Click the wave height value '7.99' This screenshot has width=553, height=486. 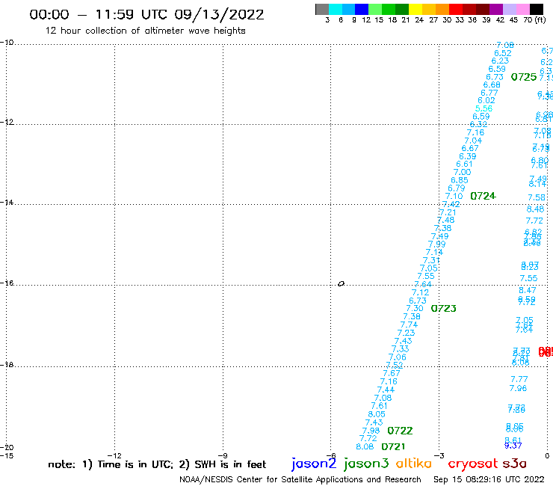tap(437, 244)
